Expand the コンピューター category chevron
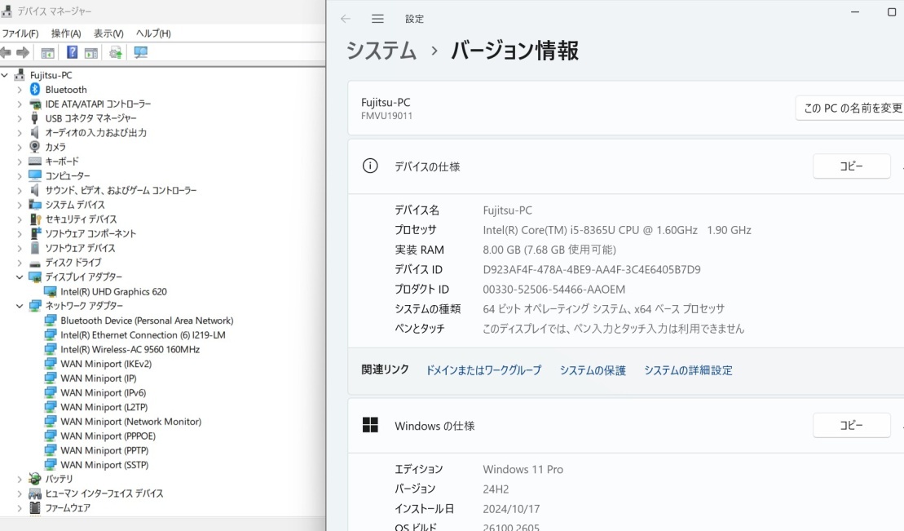 20,175
